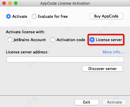Click the AppCode License Activation title text
Viewport: 130px width, 107px height.
65,3
